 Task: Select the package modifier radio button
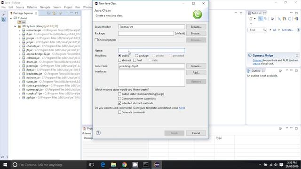136,55
